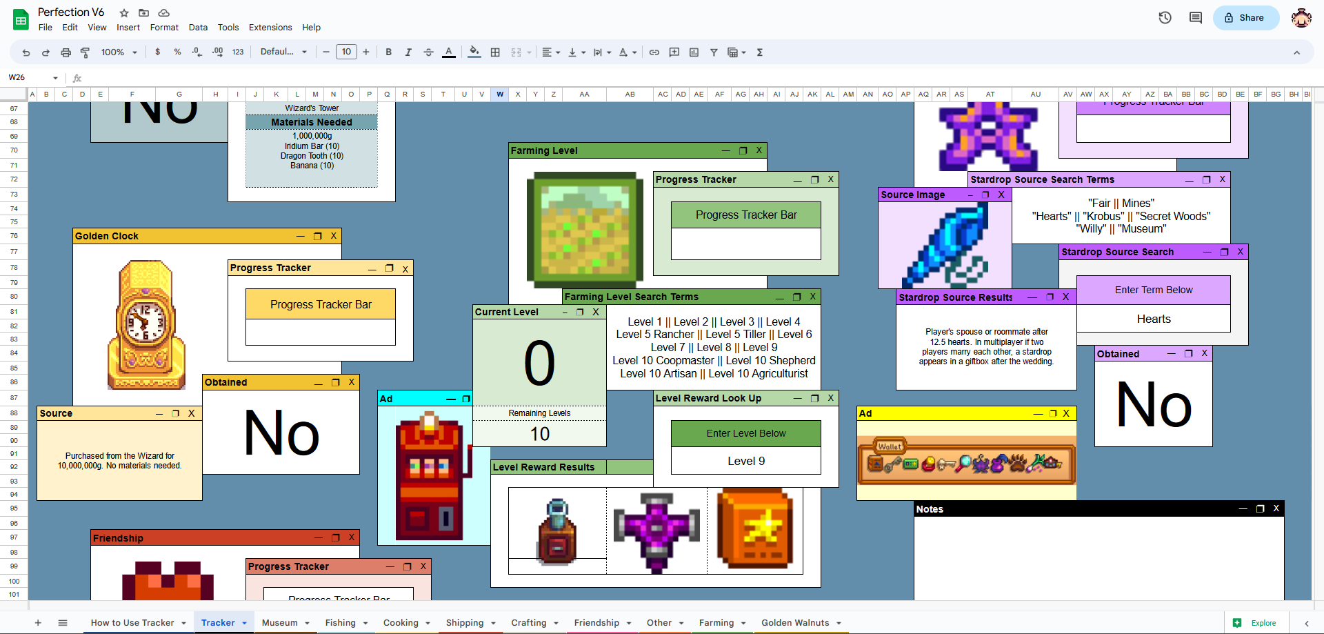Open the filter views dropdown
Screen dimensions: 1324x634
click(x=737, y=52)
